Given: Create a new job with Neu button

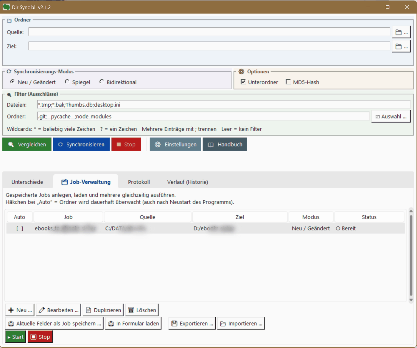Looking at the screenshot, I should pos(20,310).
